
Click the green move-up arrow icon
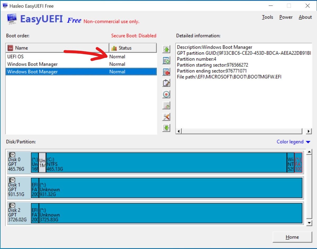(166, 49)
